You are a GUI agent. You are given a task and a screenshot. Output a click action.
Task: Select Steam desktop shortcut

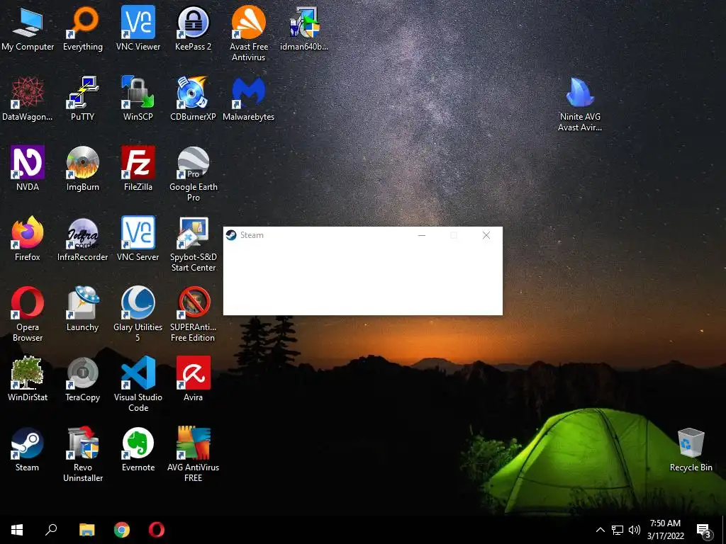point(28,448)
